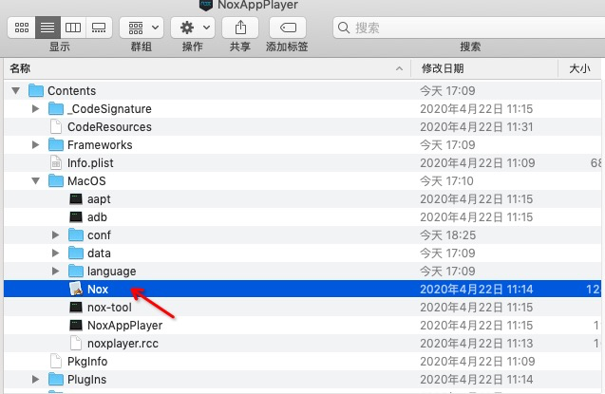Select the _CodeSignature folder icon
Viewport: 605px width, 394px height.
56,109
